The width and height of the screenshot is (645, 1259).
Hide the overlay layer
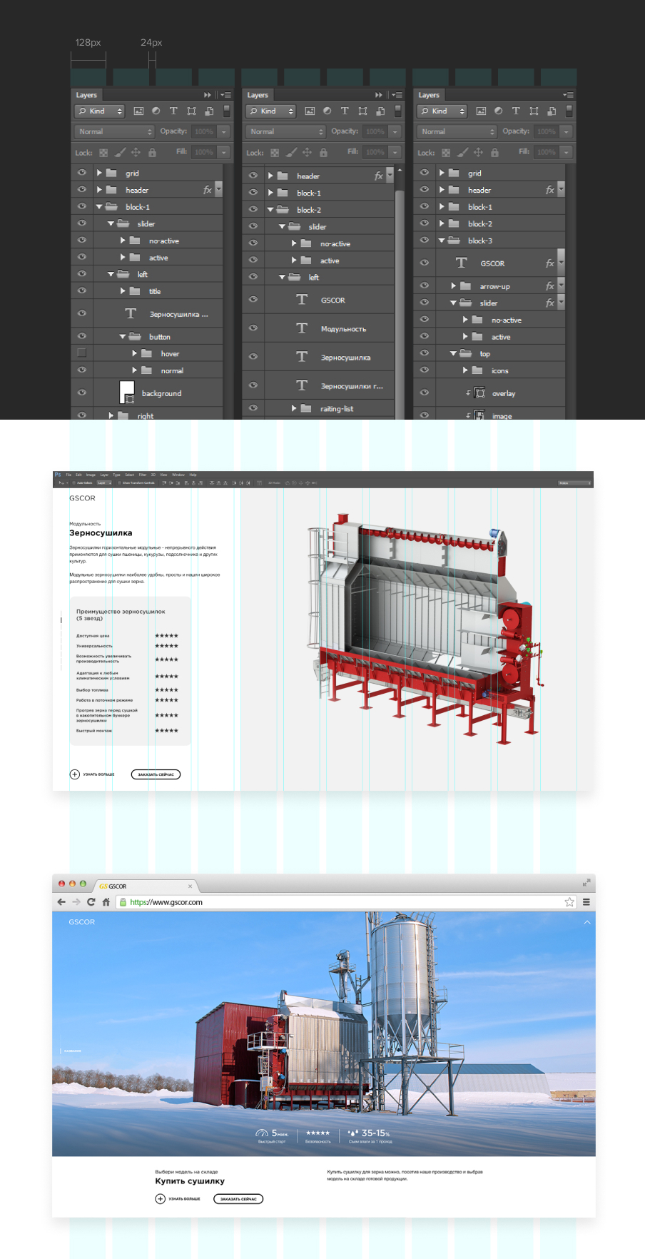(x=425, y=393)
